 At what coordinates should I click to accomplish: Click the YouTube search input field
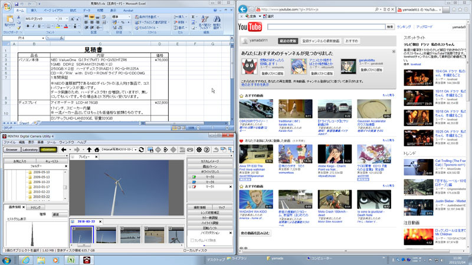[326, 27]
